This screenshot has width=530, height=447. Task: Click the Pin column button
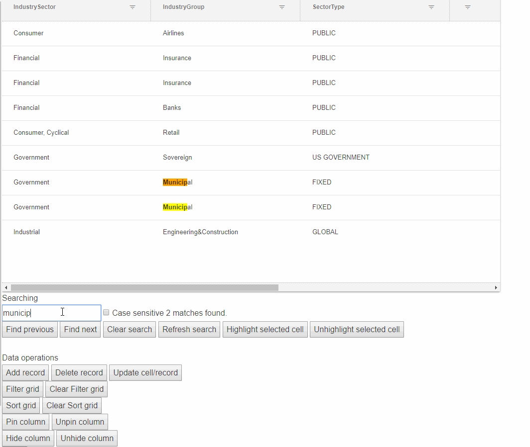point(26,422)
